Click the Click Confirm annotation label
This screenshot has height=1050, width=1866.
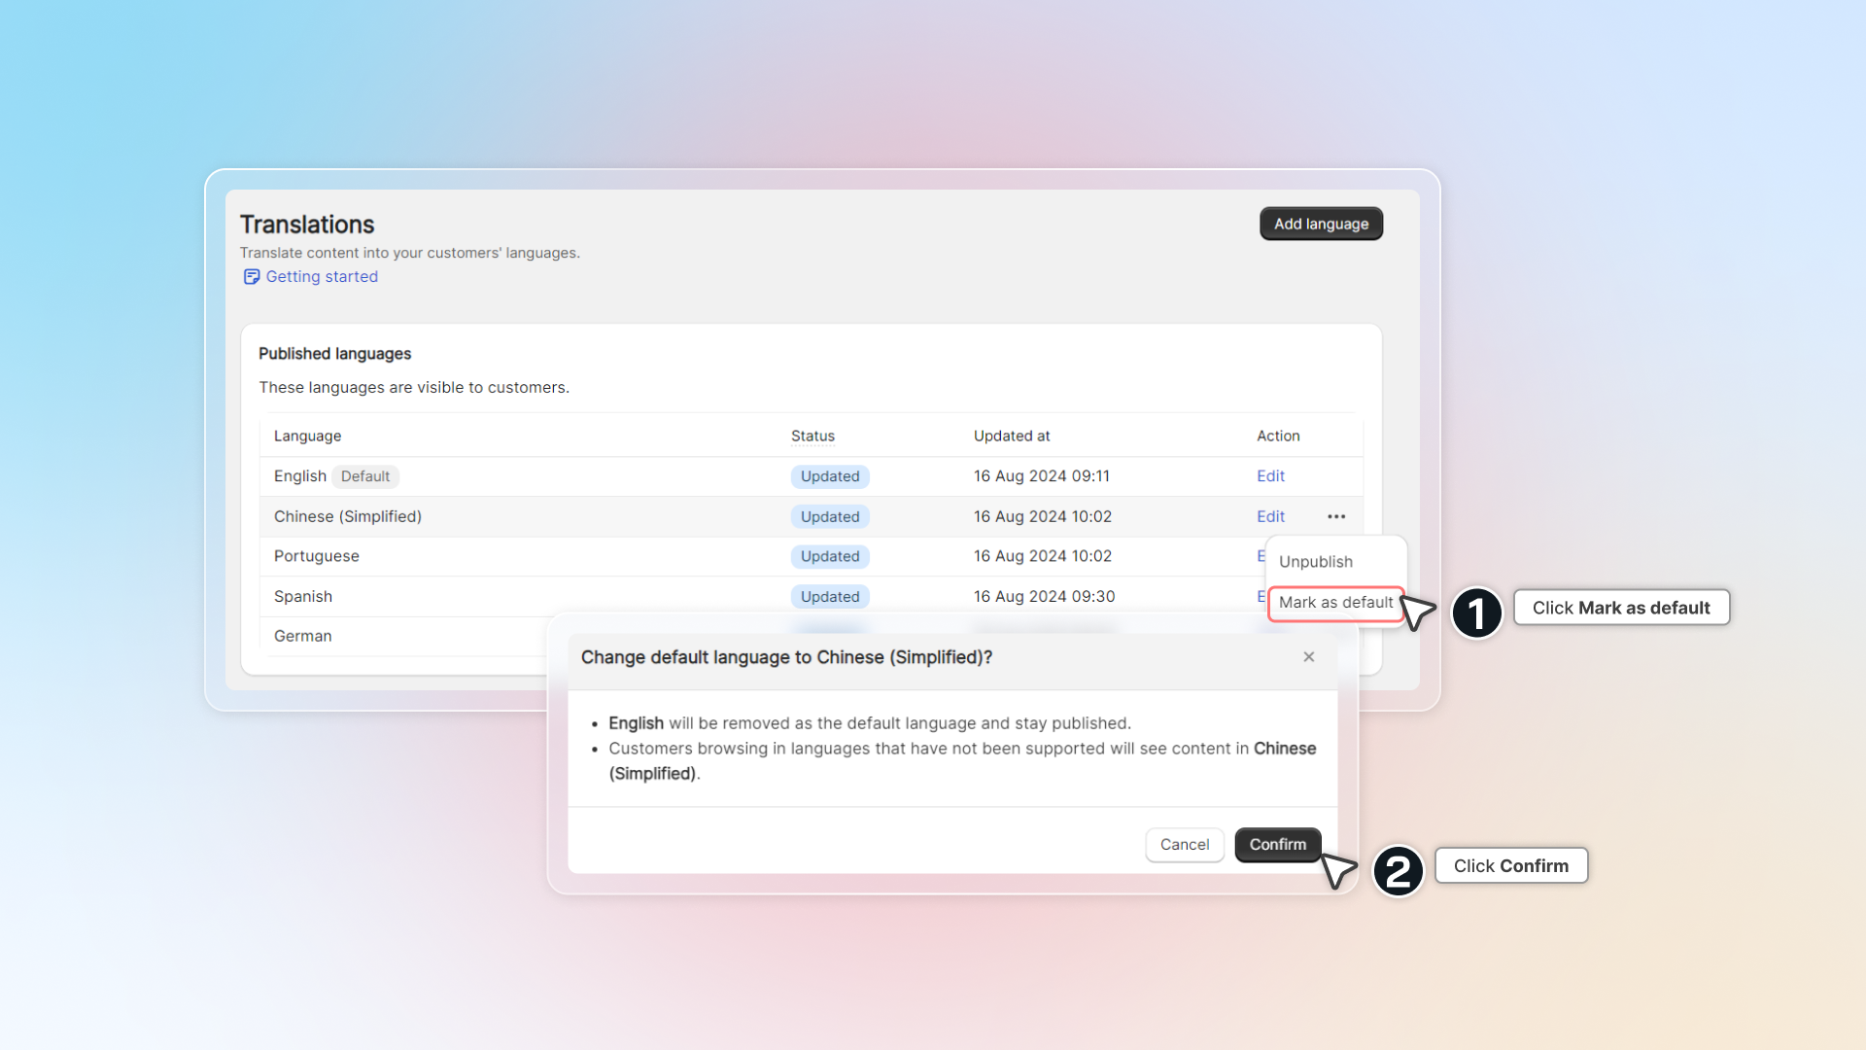pyautogui.click(x=1510, y=866)
